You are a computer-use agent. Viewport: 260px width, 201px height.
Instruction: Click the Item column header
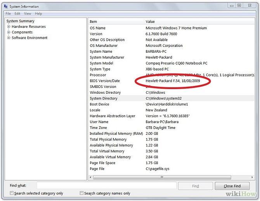(116, 22)
